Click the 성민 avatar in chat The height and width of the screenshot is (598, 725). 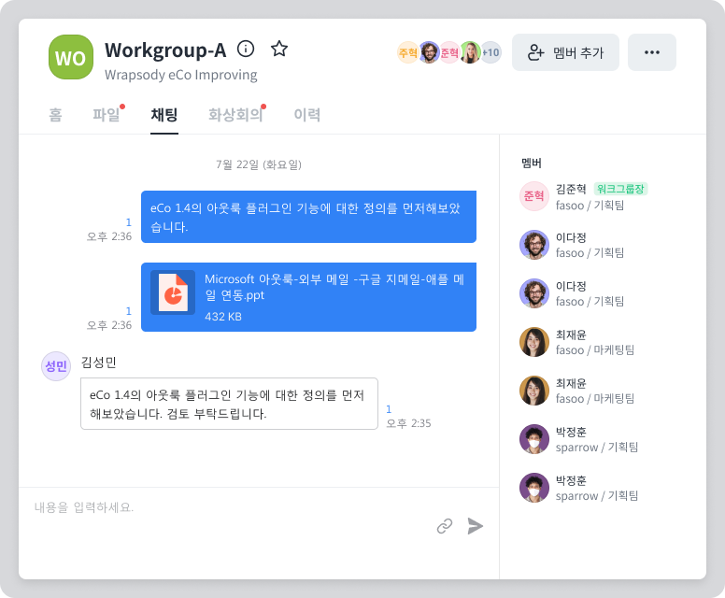(56, 366)
